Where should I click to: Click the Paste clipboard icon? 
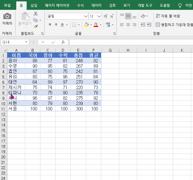[25, 16]
